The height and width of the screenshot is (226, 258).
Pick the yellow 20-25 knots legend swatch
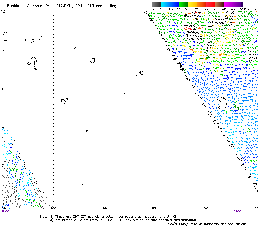tap(192, 4)
